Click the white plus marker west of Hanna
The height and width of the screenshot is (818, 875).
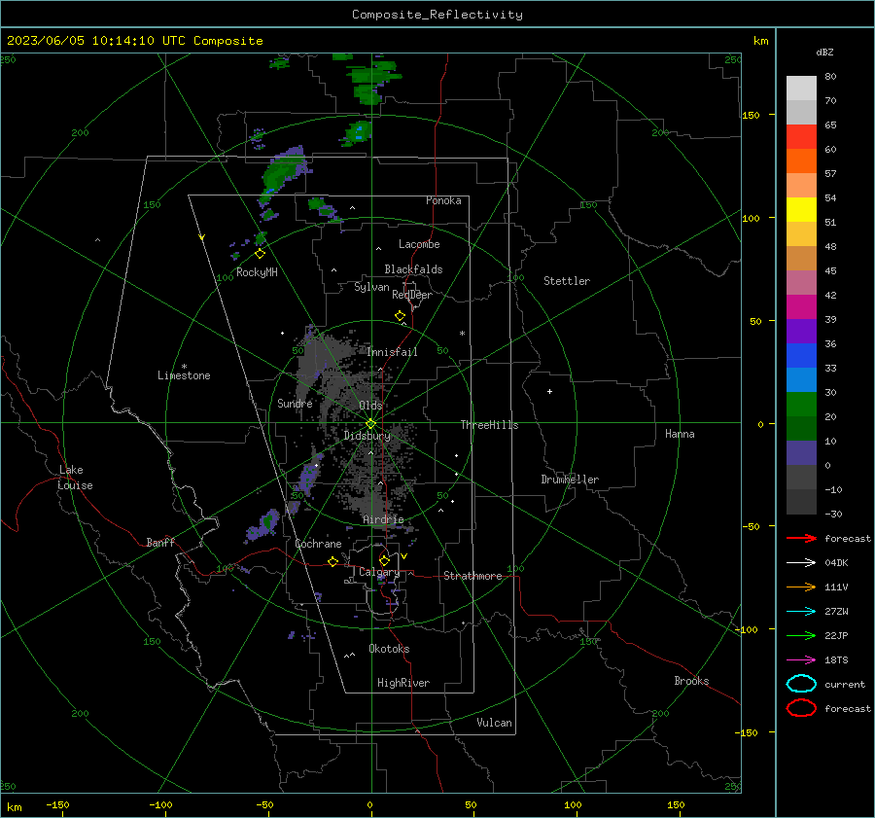pyautogui.click(x=549, y=391)
